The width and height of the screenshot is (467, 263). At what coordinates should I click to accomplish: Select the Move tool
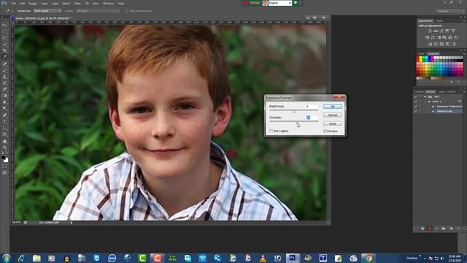tap(4, 25)
